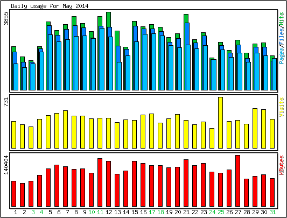Image resolution: width=287 pixels, height=218 pixels.
Task: Select the red KBytes bar for day 11
Action: pos(100,182)
